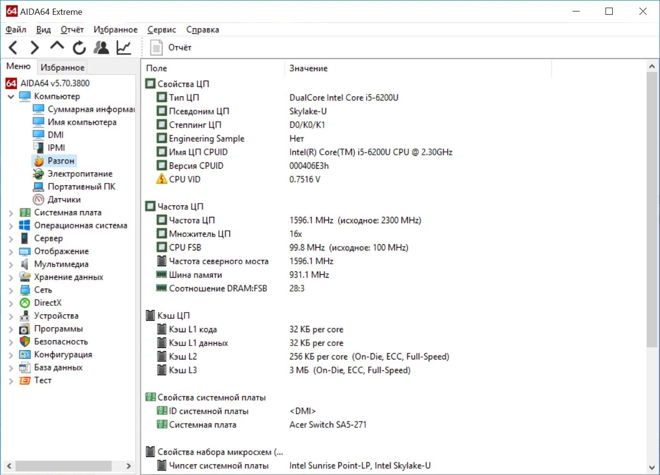Expand the Операционная система node
Viewport: 660px width, 475px height.
pyautogui.click(x=11, y=226)
